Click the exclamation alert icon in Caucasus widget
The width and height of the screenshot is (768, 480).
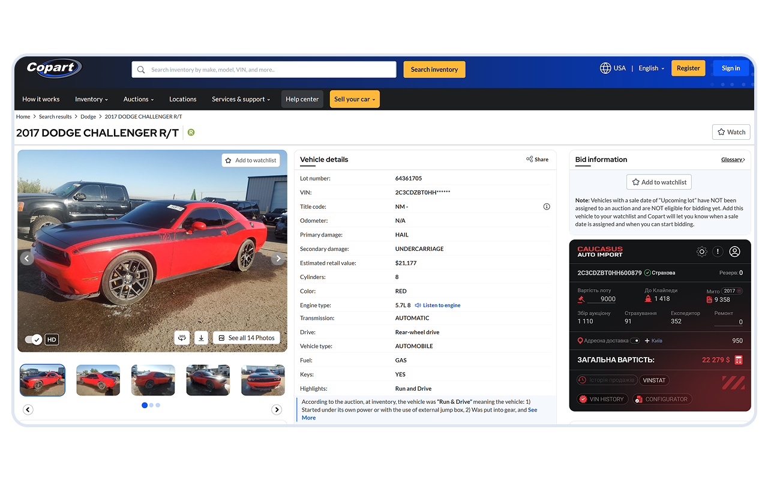pyautogui.click(x=718, y=251)
